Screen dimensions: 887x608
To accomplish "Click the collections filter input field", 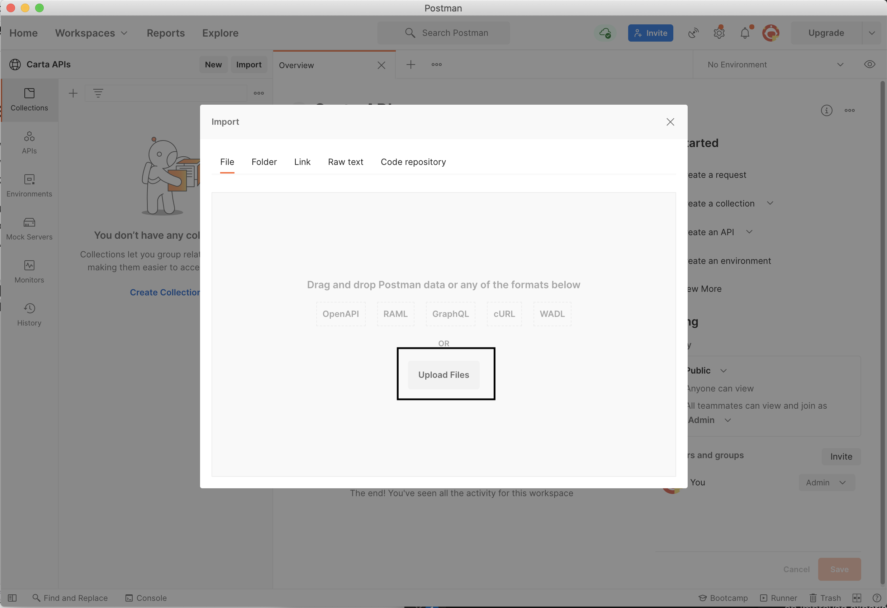I will tap(166, 93).
